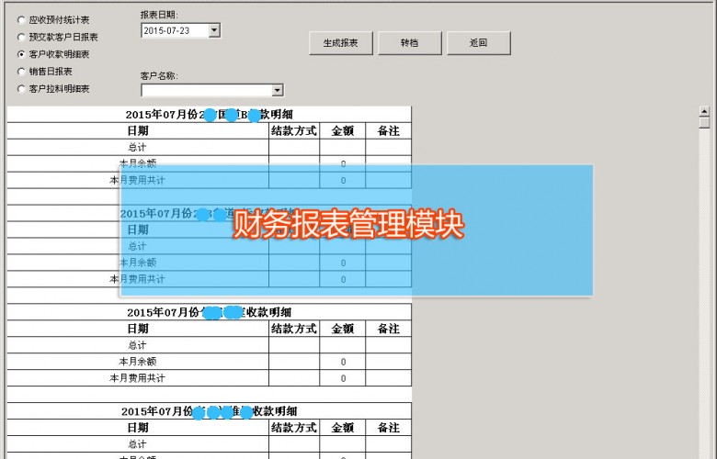Click the 生成报表 button
This screenshot has width=717, height=459.
pos(341,43)
